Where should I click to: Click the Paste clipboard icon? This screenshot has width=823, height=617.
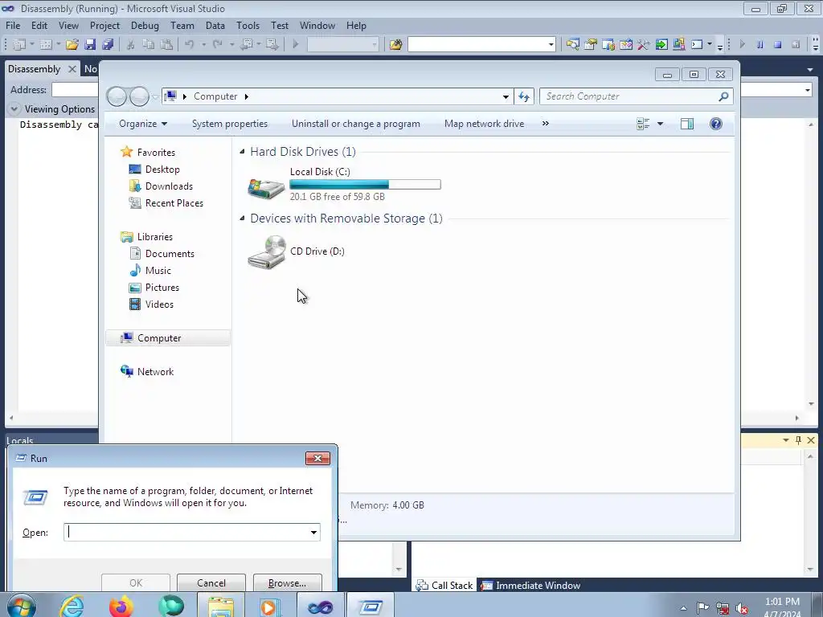click(x=166, y=45)
